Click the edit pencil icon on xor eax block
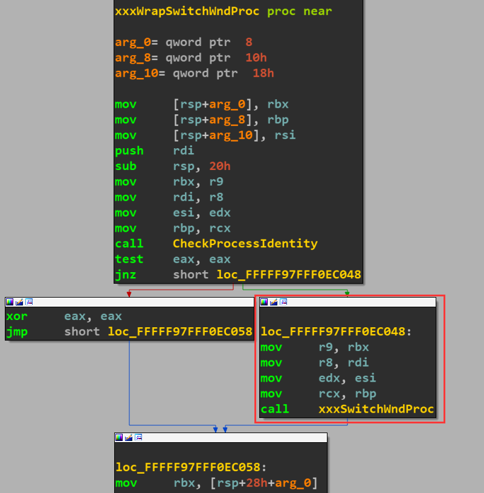Viewport: 484px width, 493px height. click(19, 302)
